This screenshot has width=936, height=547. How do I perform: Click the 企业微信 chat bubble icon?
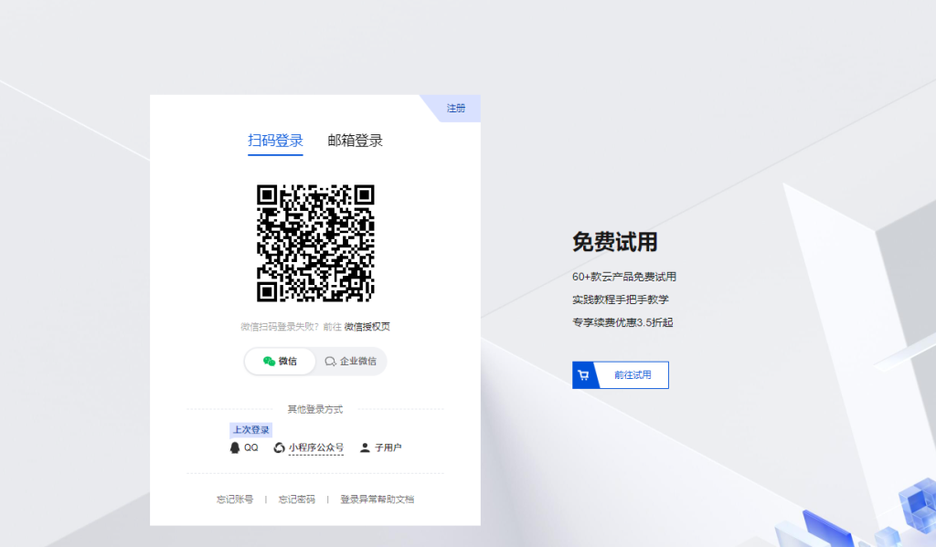click(x=330, y=362)
